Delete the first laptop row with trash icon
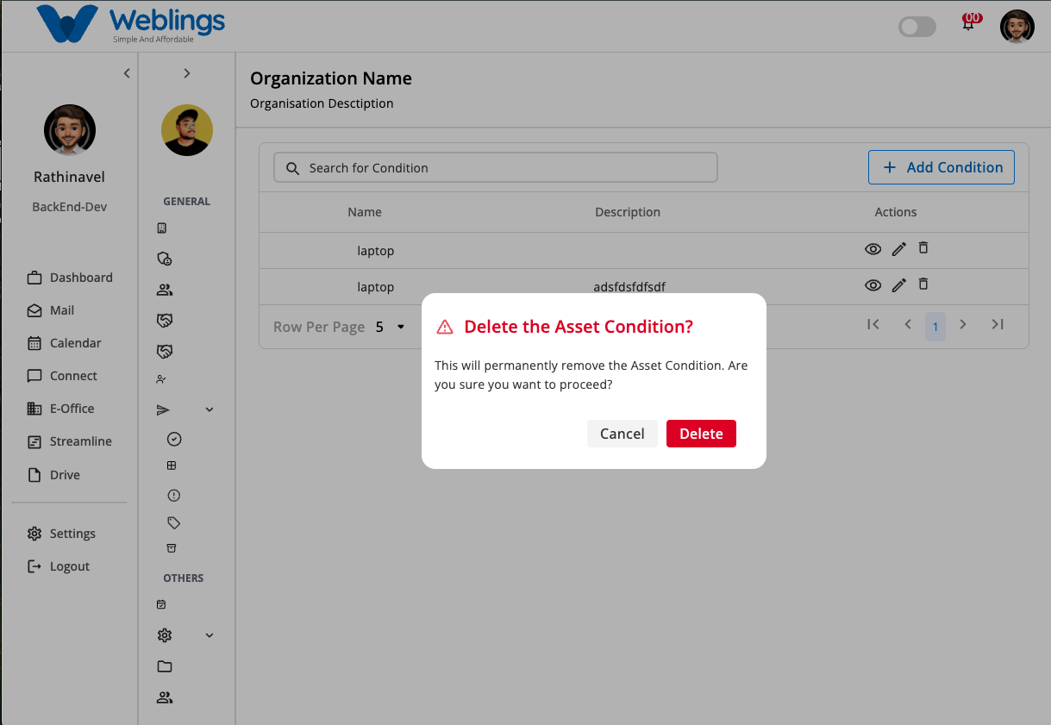Screen dimensions: 1051x725 (923, 248)
